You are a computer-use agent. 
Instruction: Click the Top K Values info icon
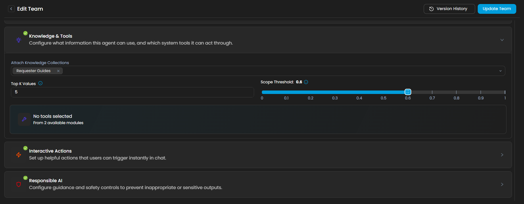point(41,83)
